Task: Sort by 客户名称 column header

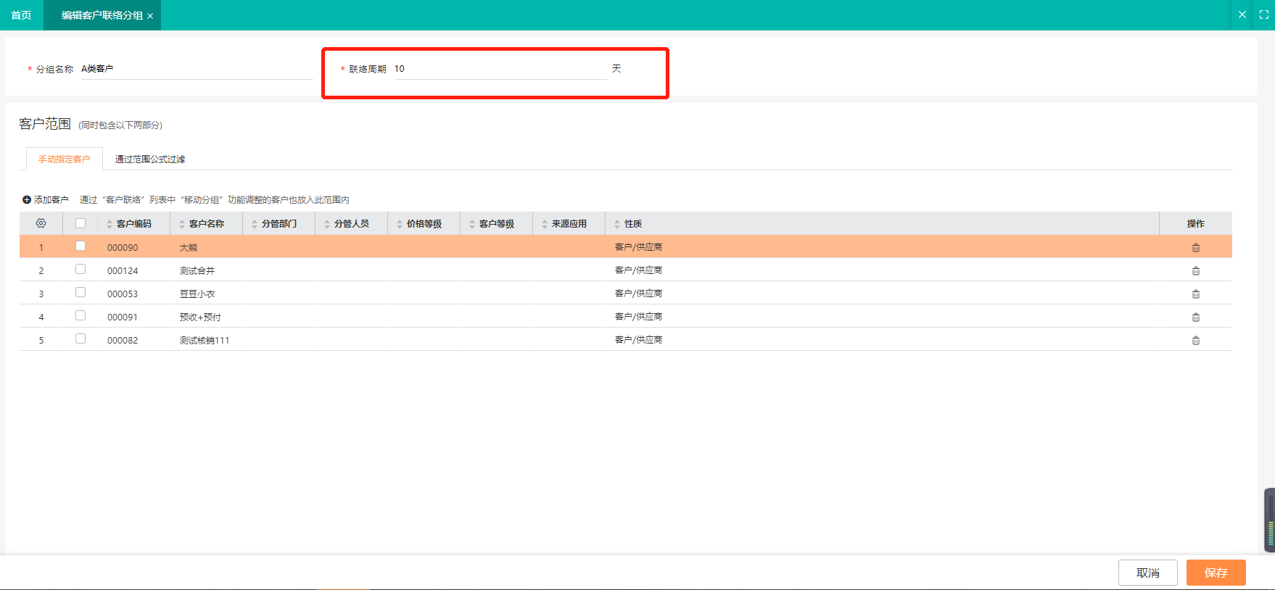Action: tap(206, 224)
